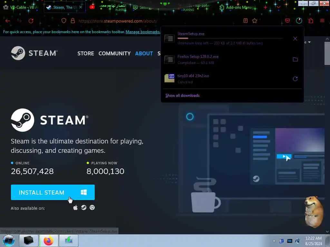Show Firefox Setup file in folder
This screenshot has height=247, width=330.
click(x=295, y=59)
